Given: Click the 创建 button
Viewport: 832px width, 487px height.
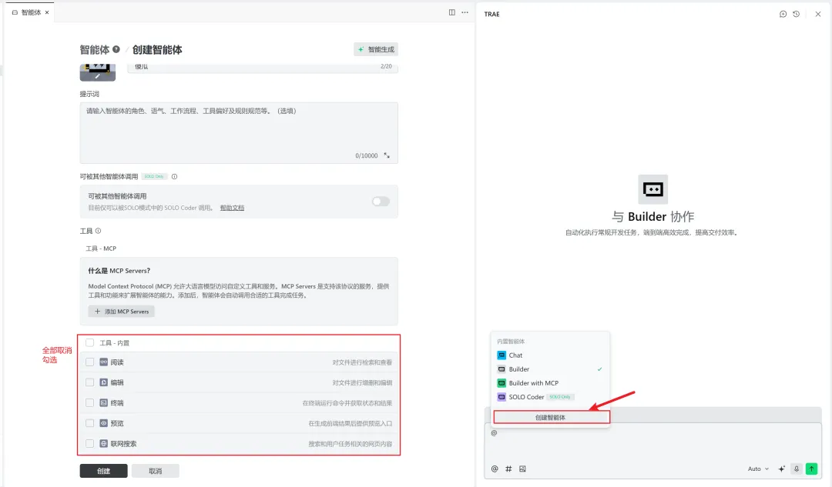Looking at the screenshot, I should coord(103,471).
